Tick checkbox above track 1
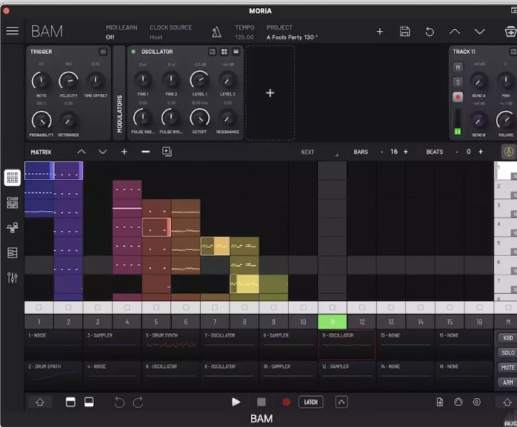 (39, 307)
